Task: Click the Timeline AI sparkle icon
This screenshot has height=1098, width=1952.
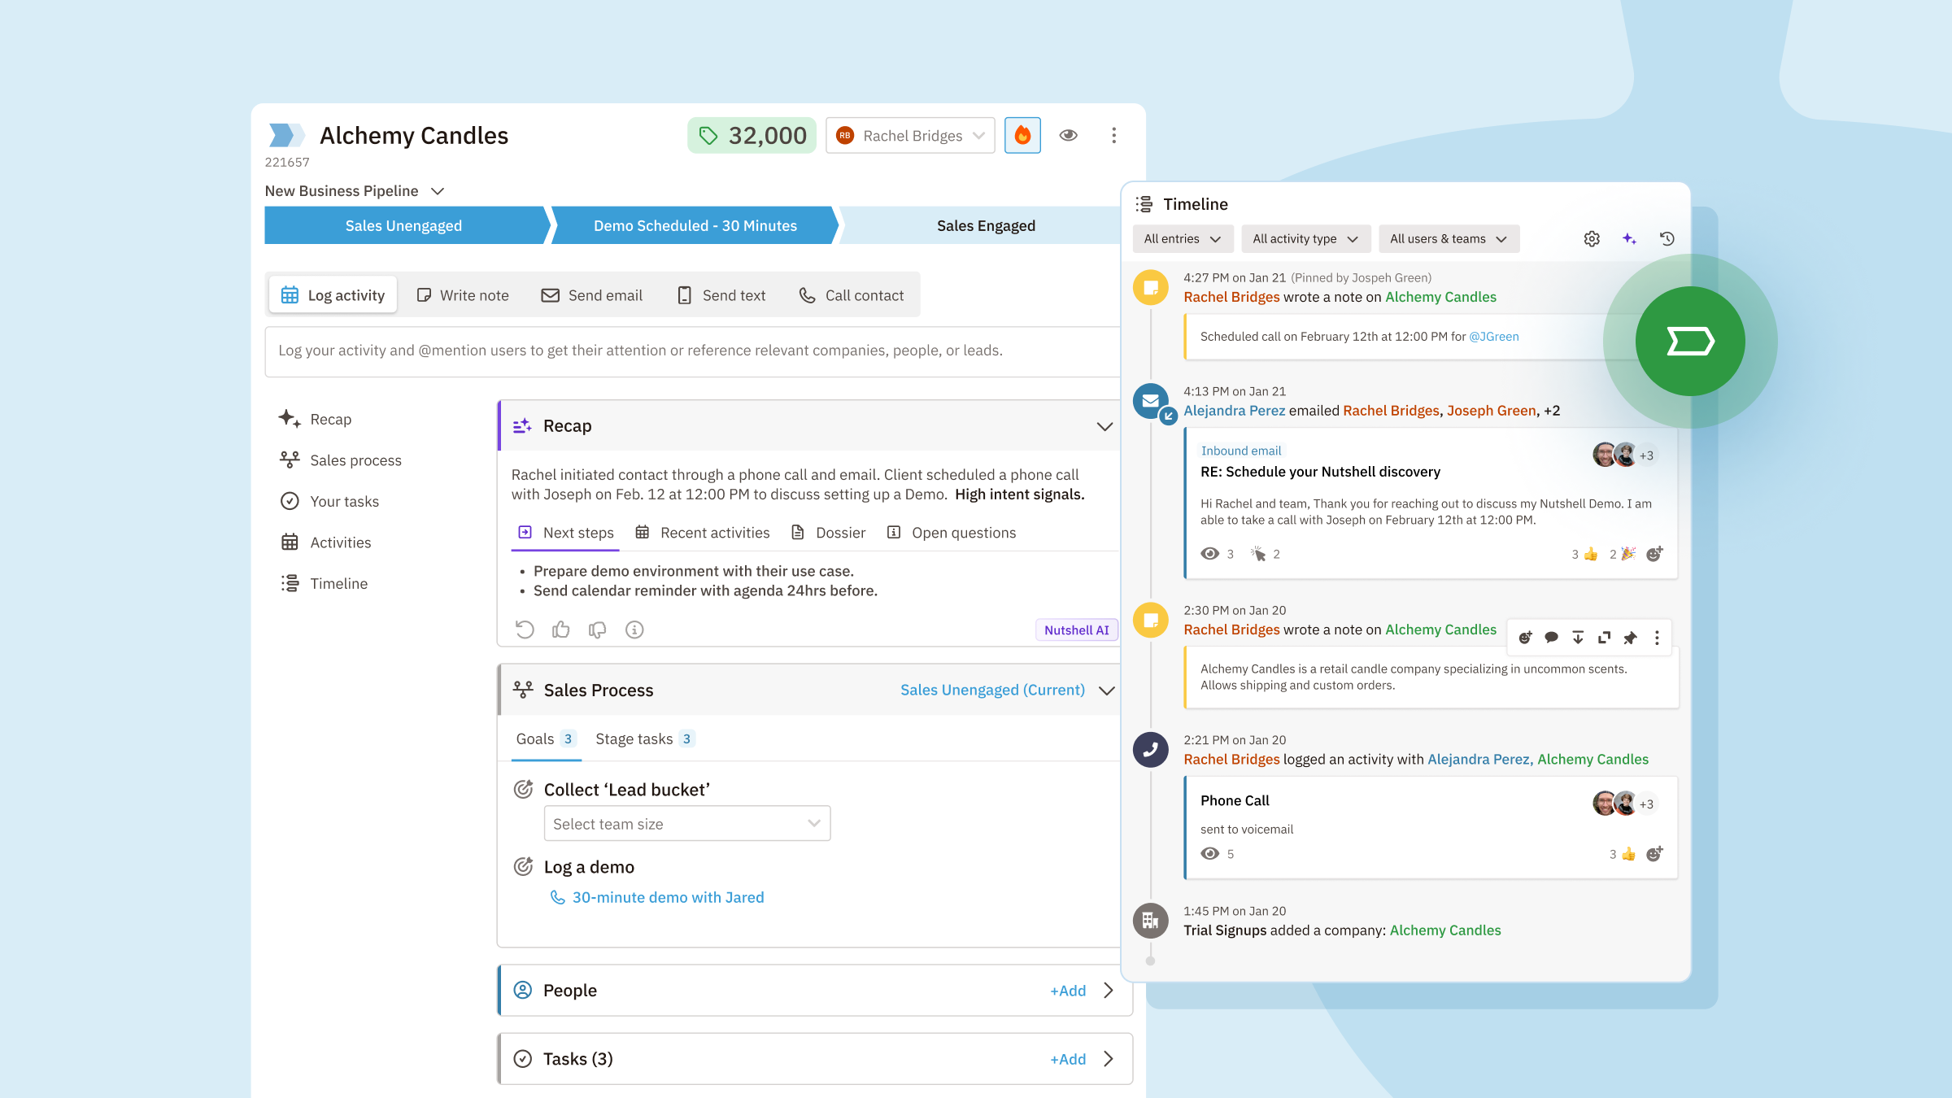Action: click(1629, 238)
